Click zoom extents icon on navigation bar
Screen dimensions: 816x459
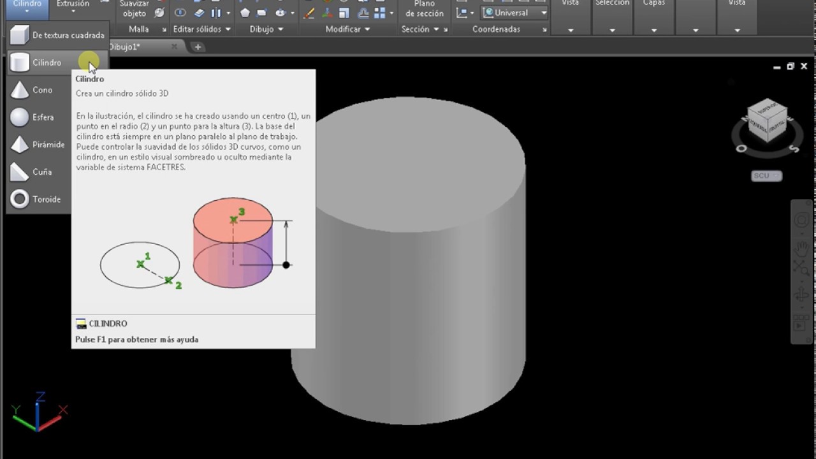tap(801, 268)
